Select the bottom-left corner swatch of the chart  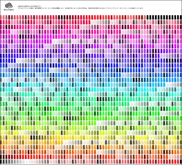point(1,162)
